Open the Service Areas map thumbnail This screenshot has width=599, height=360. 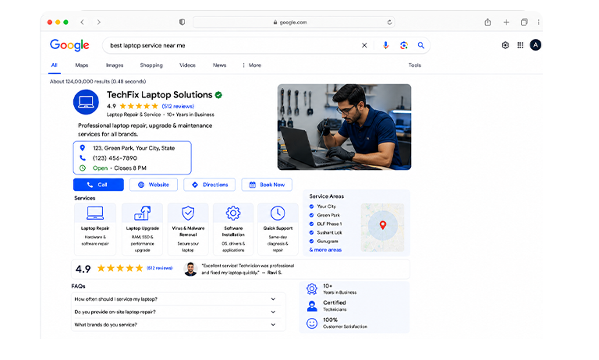pyautogui.click(x=382, y=228)
